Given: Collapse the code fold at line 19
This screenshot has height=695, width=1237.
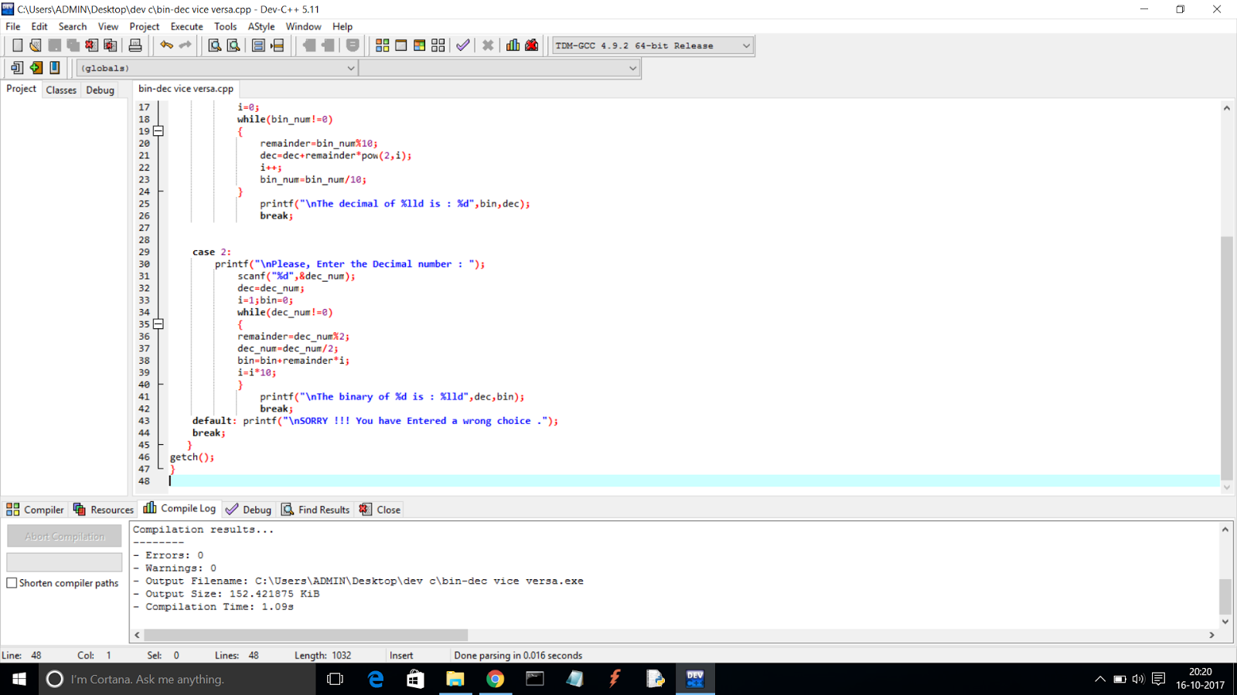Looking at the screenshot, I should [158, 131].
